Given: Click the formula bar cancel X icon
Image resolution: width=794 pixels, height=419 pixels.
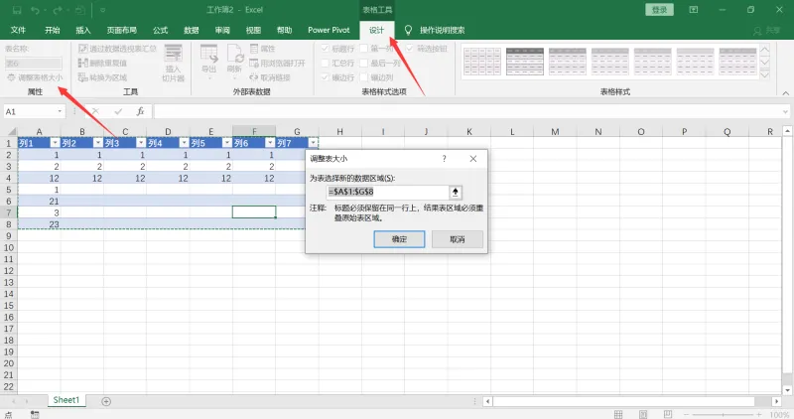Looking at the screenshot, I should (95, 111).
